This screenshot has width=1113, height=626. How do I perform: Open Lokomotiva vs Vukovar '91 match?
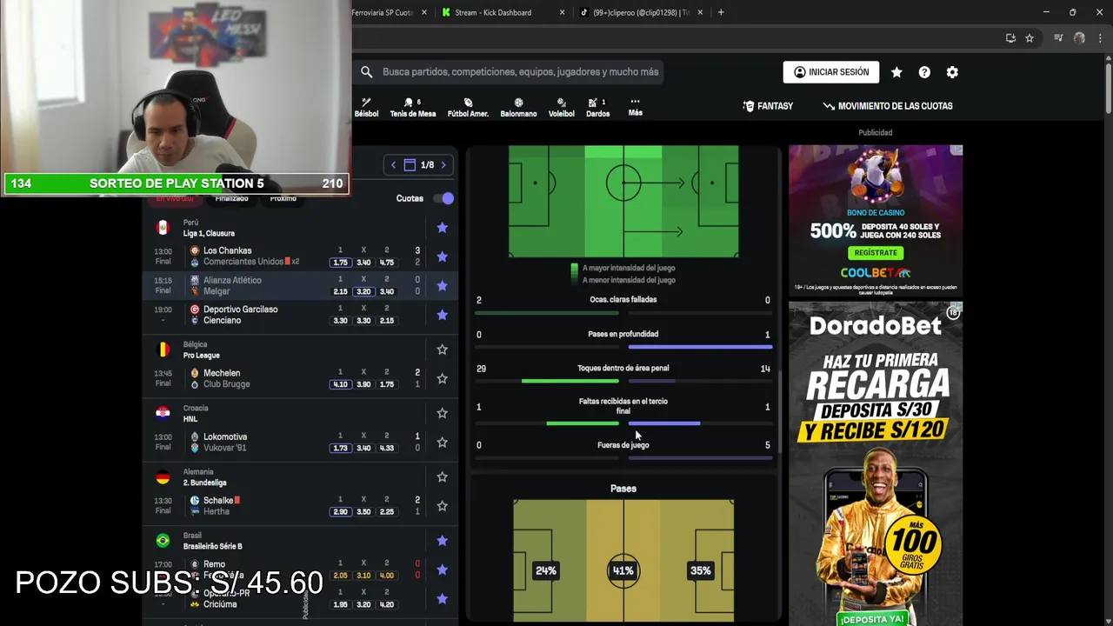tap(301, 443)
